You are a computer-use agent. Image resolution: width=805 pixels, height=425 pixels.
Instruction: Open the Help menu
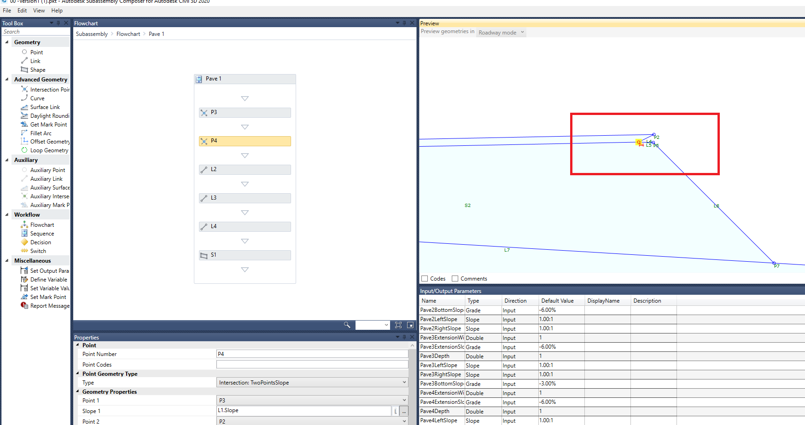57,10
